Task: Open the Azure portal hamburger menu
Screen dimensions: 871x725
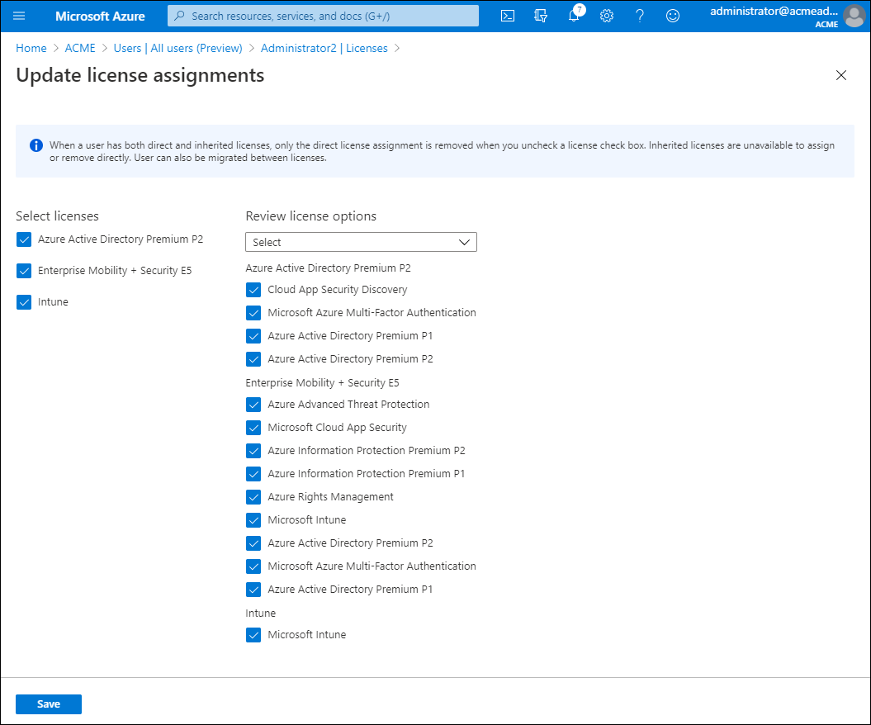Action: [x=19, y=16]
